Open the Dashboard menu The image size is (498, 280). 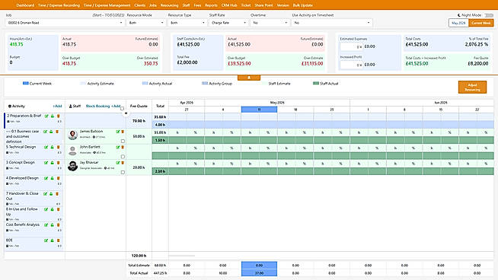click(x=25, y=5)
